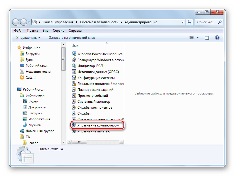This screenshot has height=176, width=235.
Task: Click the help question mark icon
Action: [217, 38]
